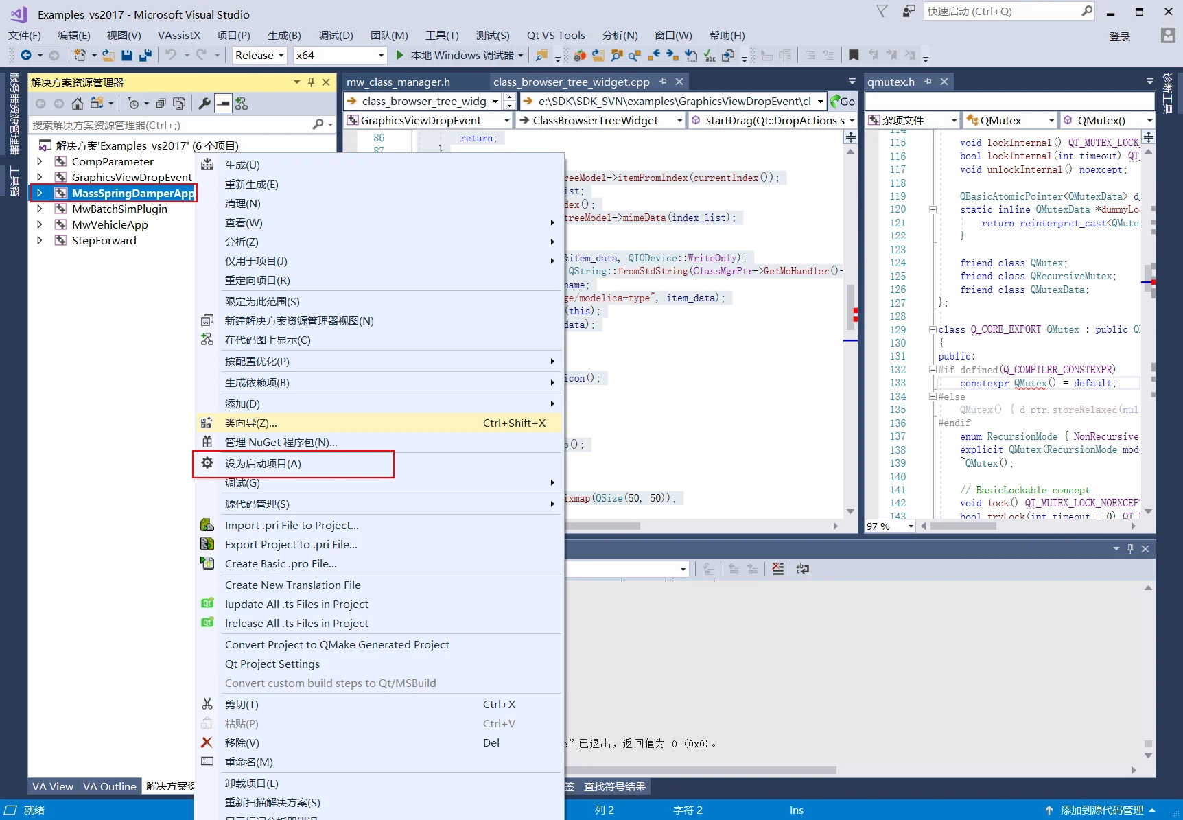Click VA Open File in Solution icon
Viewport: 1183px width, 820px height.
point(598,56)
